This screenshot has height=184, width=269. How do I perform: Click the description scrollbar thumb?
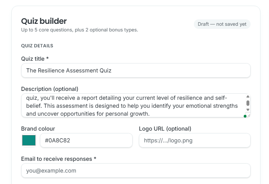(248, 103)
